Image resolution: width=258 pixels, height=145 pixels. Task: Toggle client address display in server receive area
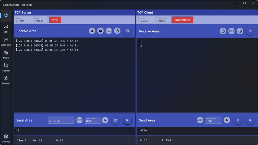tap(92, 31)
